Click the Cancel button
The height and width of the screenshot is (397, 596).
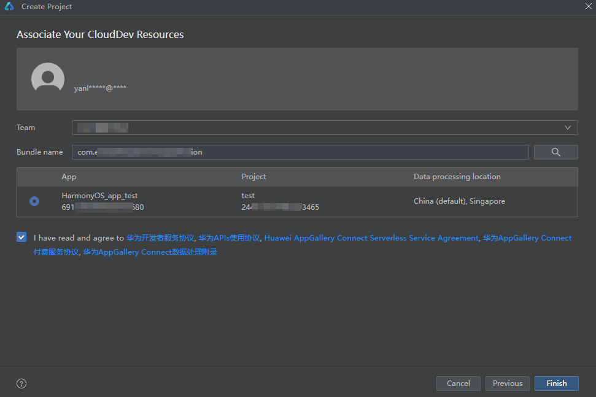tap(458, 384)
